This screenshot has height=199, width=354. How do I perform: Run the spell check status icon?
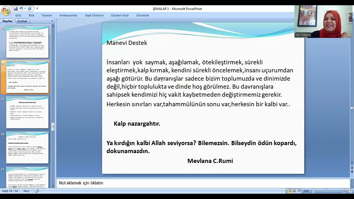37,191
